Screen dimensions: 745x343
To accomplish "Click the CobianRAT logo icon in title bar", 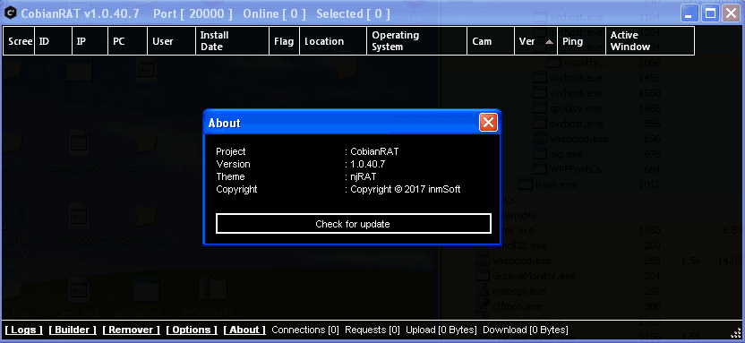I will tap(11, 13).
